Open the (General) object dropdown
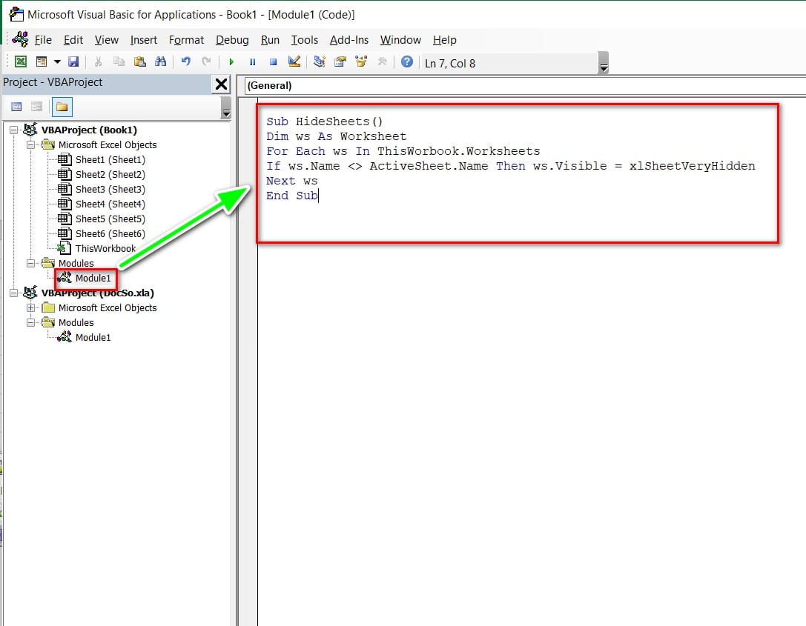The height and width of the screenshot is (626, 806). [519, 85]
